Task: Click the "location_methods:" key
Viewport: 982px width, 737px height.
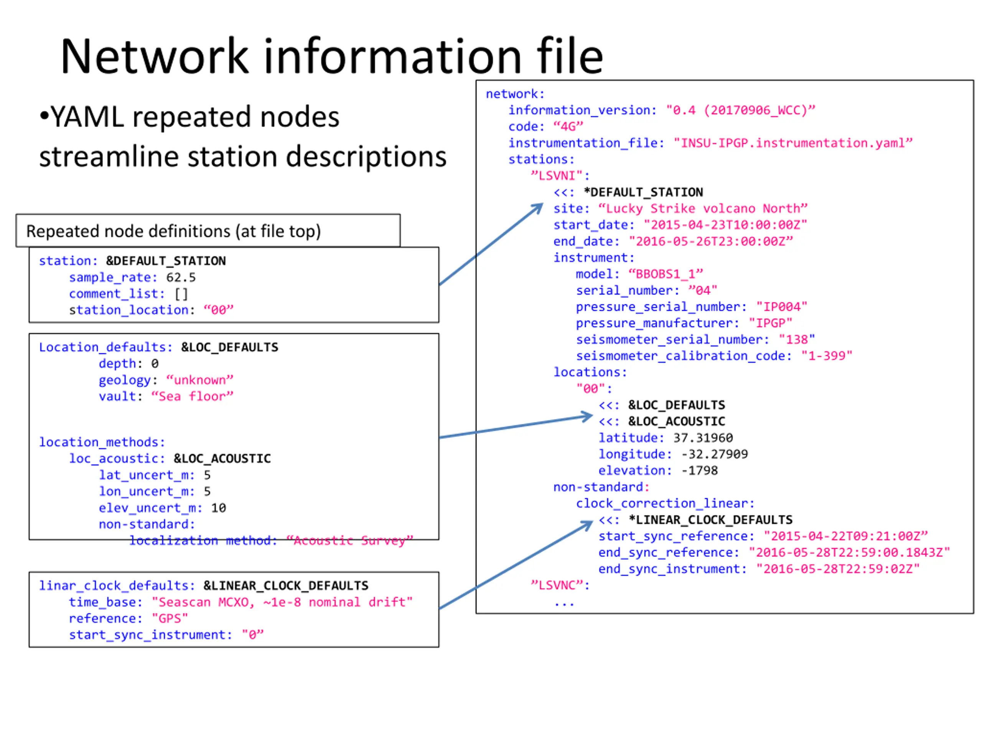Action: pyautogui.click(x=102, y=442)
